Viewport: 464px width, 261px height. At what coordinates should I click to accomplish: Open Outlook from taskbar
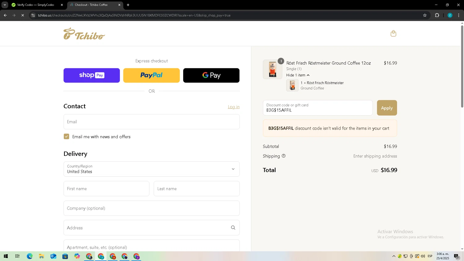click(53, 256)
